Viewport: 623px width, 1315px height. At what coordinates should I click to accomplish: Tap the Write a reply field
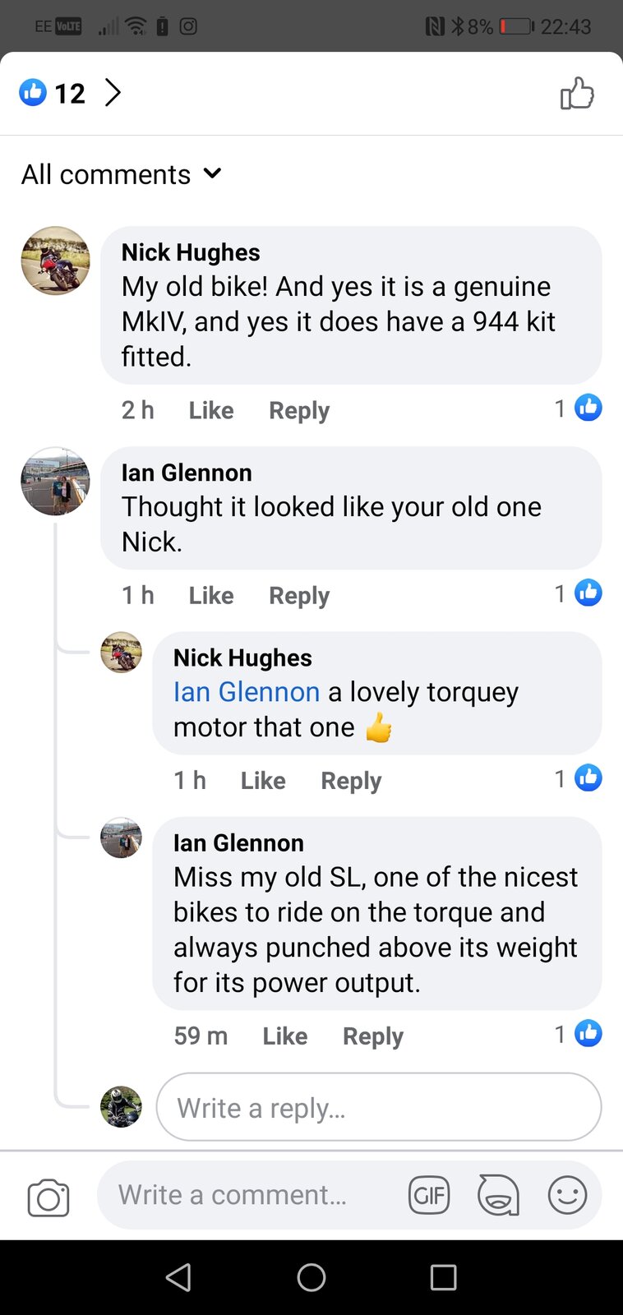click(378, 1108)
